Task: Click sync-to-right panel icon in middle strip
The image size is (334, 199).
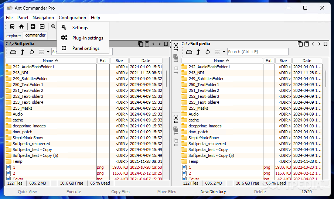Action: tap(176, 47)
